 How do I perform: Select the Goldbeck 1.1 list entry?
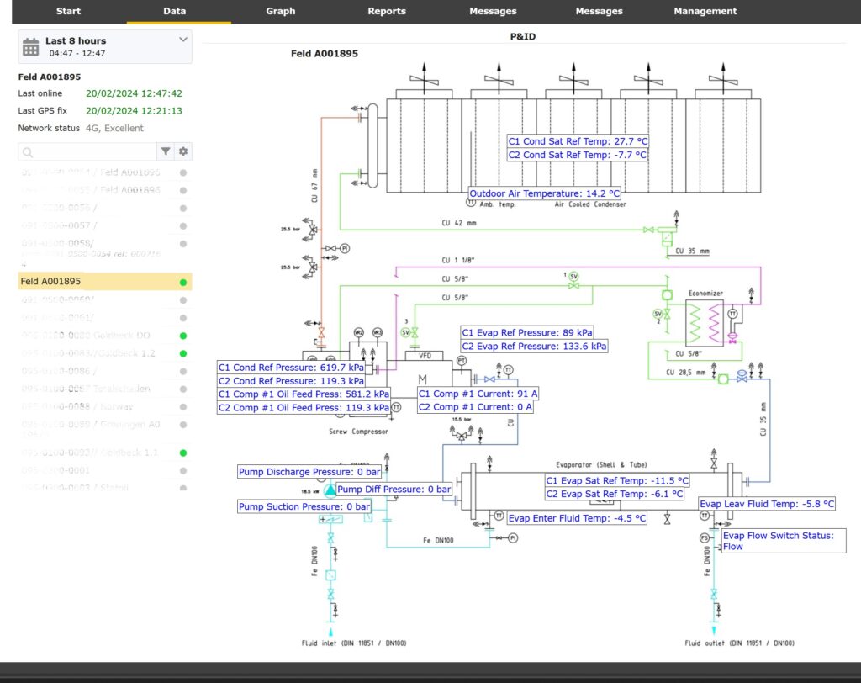[x=105, y=453]
